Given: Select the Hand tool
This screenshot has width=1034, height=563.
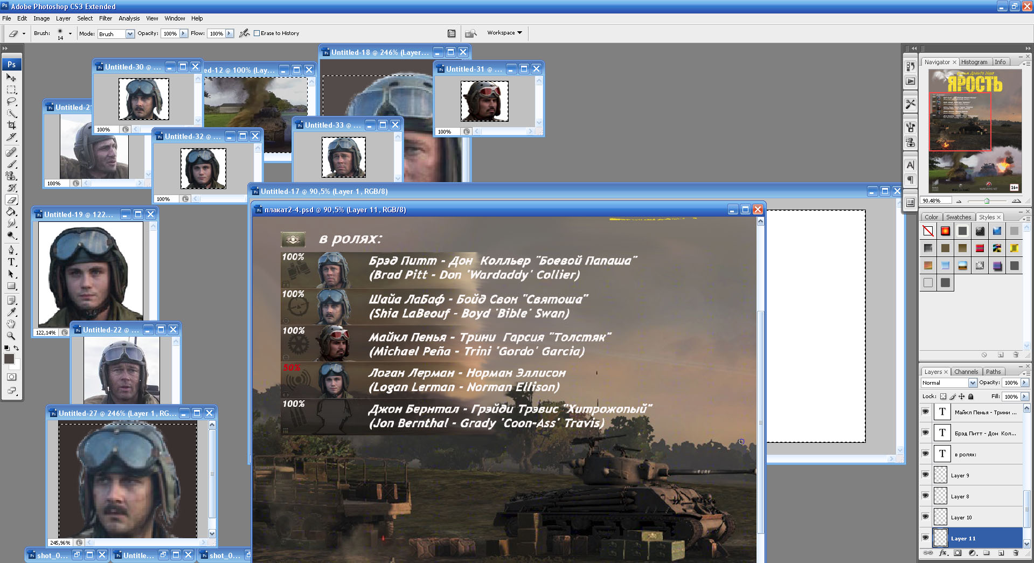Looking at the screenshot, I should 11,324.
